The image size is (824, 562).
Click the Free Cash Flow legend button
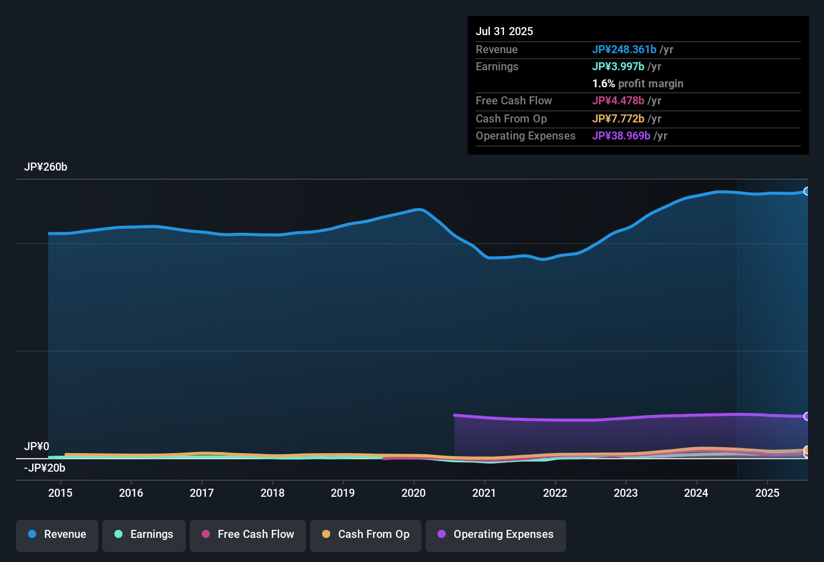tap(247, 534)
